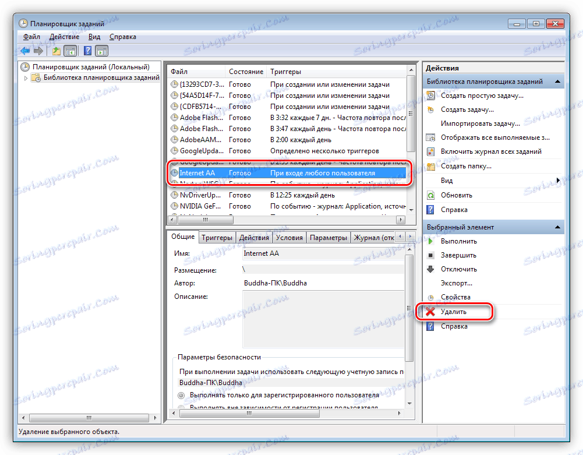Select the {13293CD7-3... task row
The image size is (583, 455).
pyautogui.click(x=288, y=84)
